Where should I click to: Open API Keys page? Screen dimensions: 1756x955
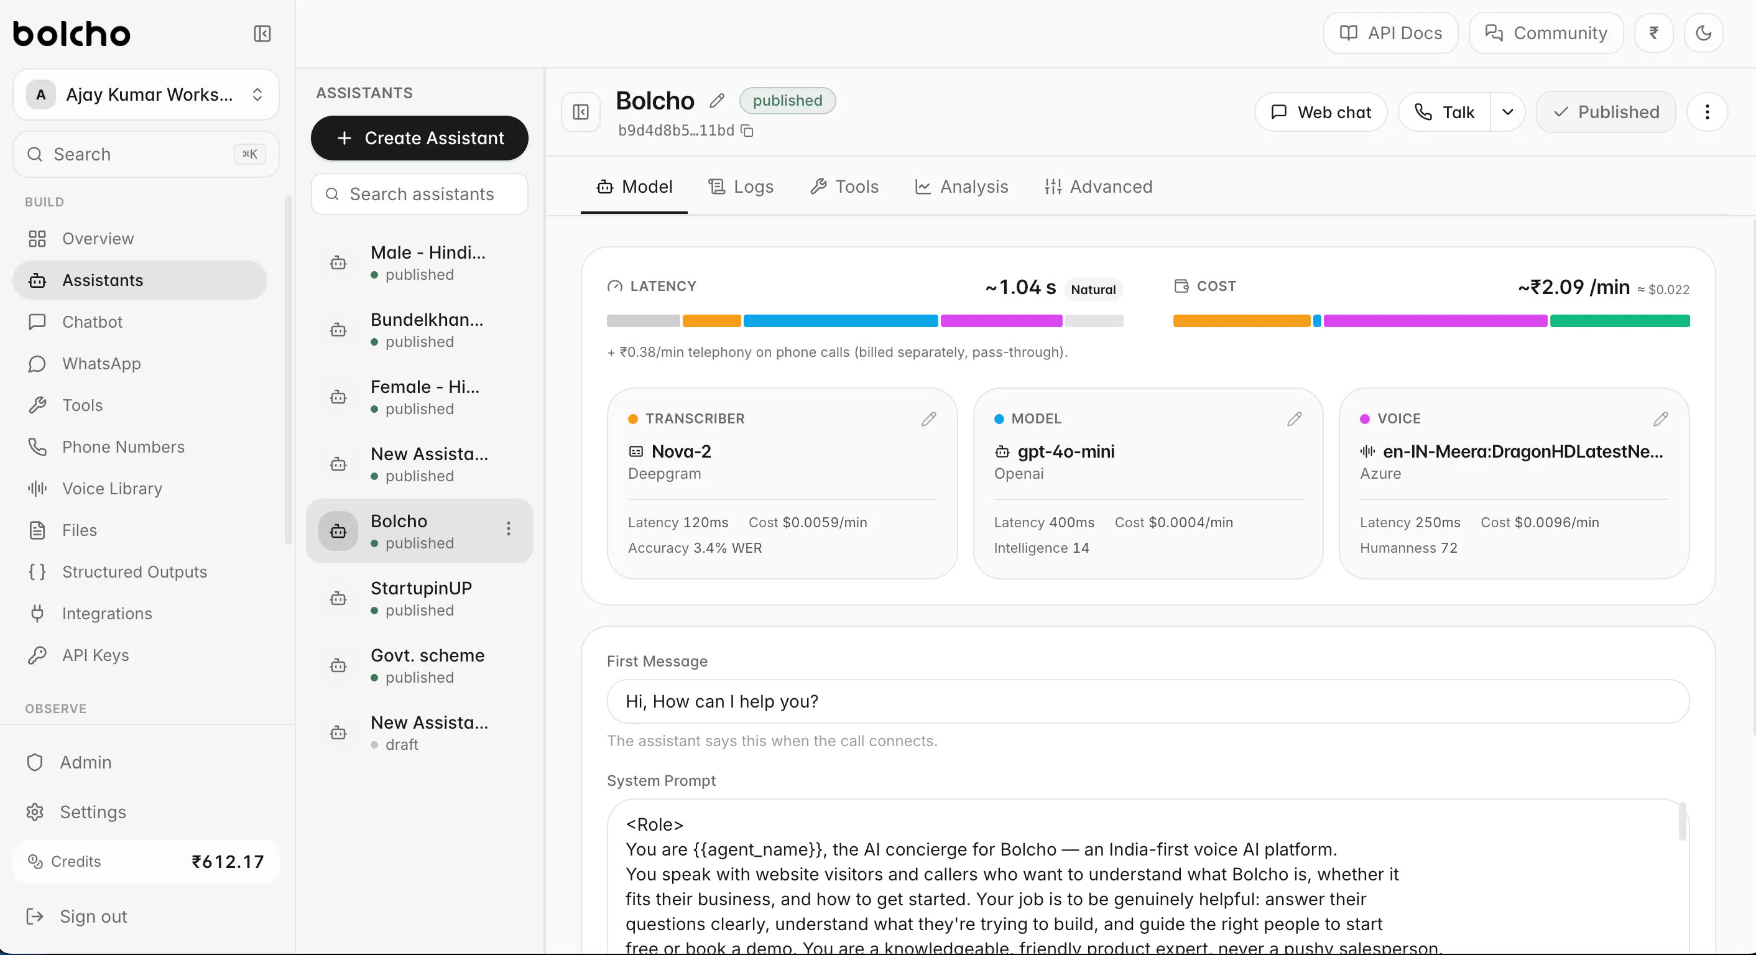(x=140, y=655)
